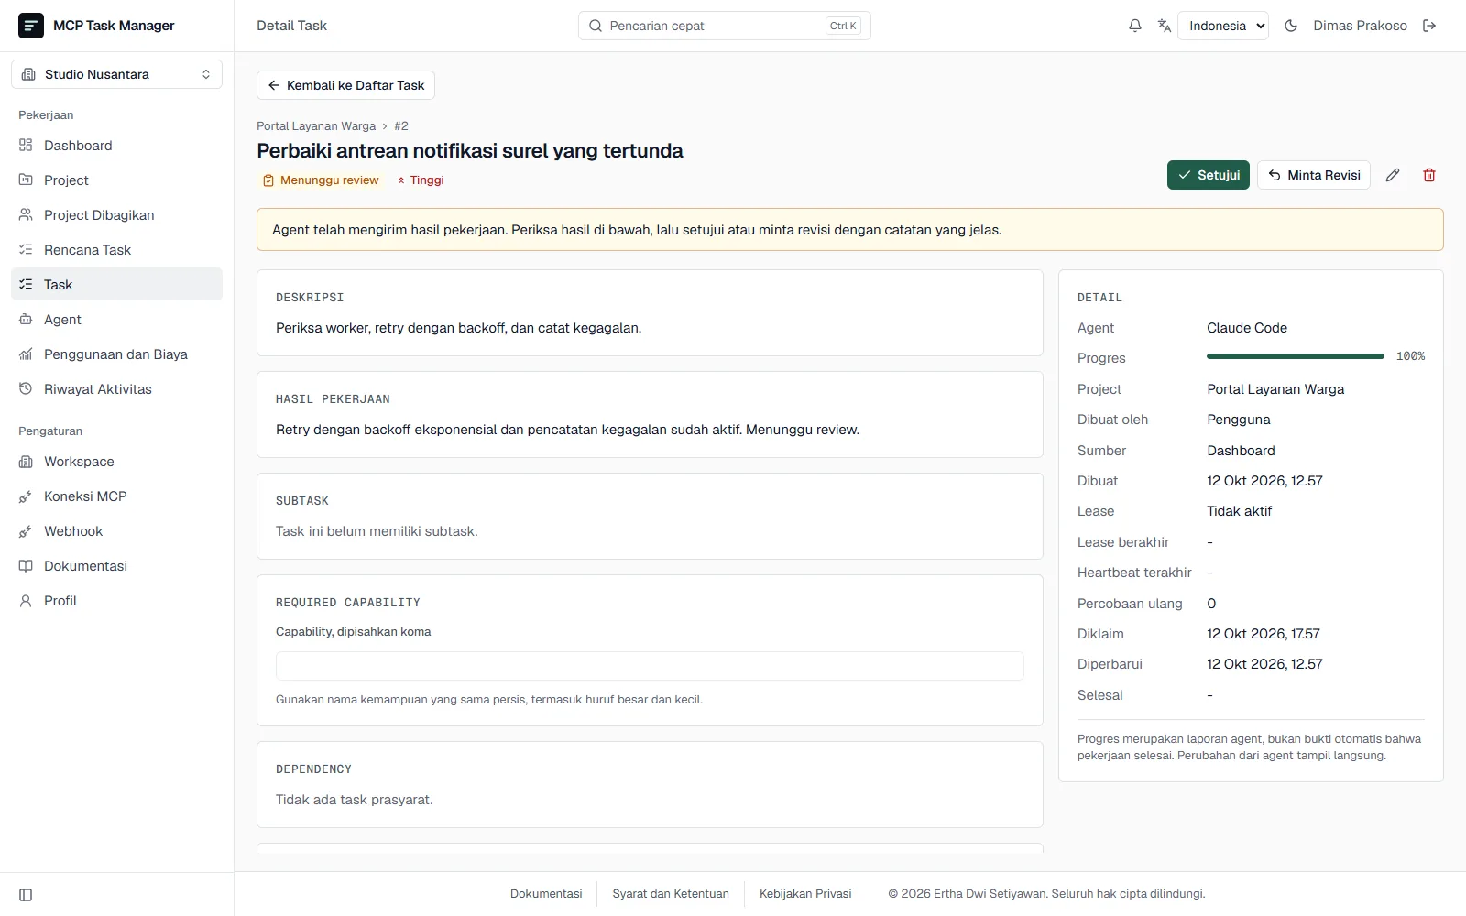Open Rencana Task in sidebar
The height and width of the screenshot is (916, 1466).
(116, 250)
